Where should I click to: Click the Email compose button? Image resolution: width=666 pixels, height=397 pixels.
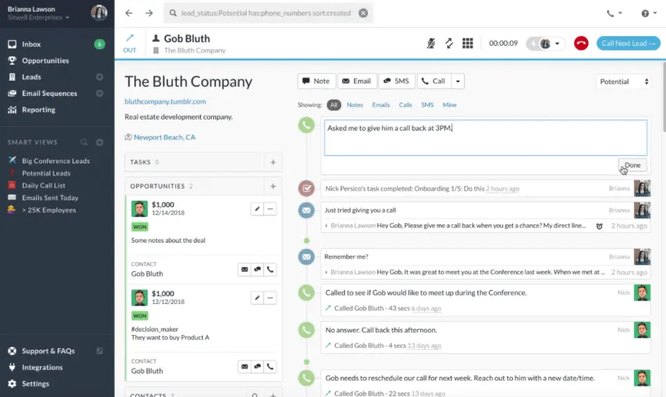point(357,81)
